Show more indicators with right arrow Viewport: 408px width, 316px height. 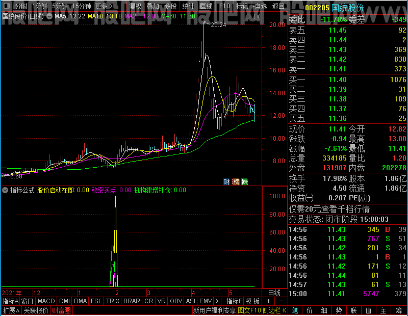(217, 301)
